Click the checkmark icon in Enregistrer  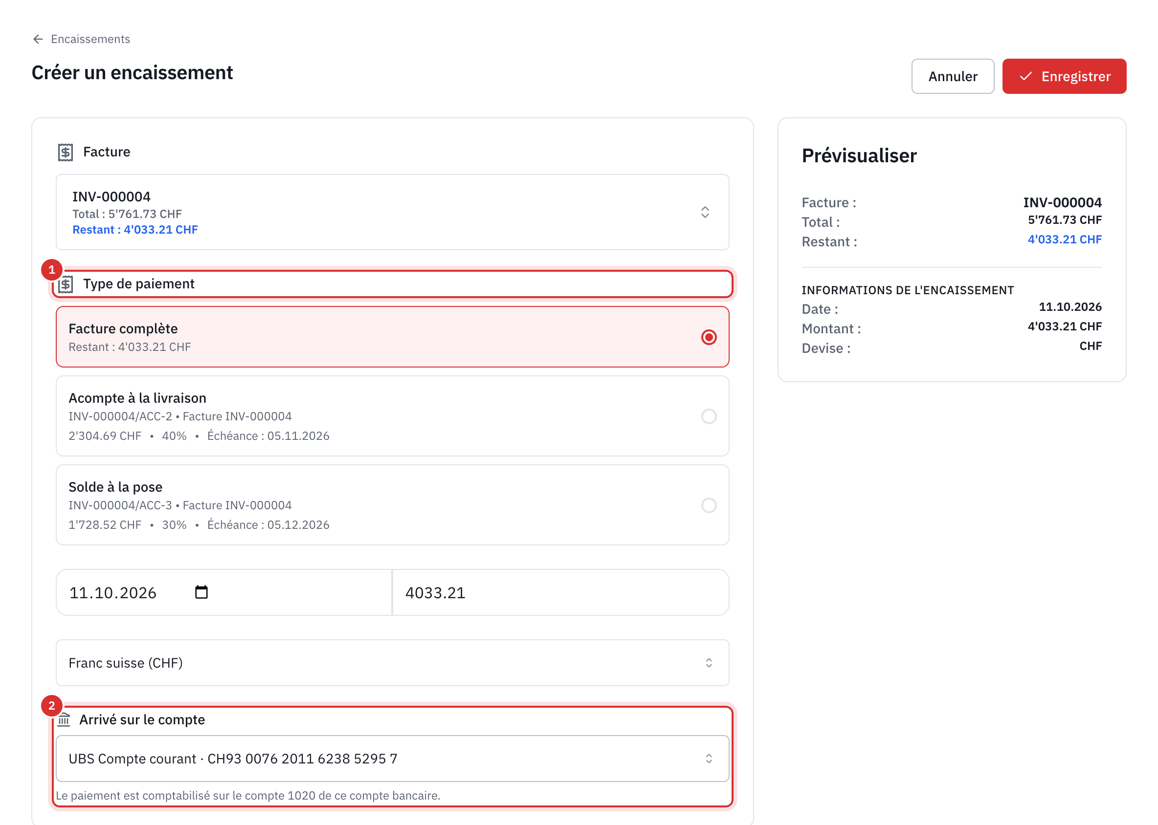1026,76
